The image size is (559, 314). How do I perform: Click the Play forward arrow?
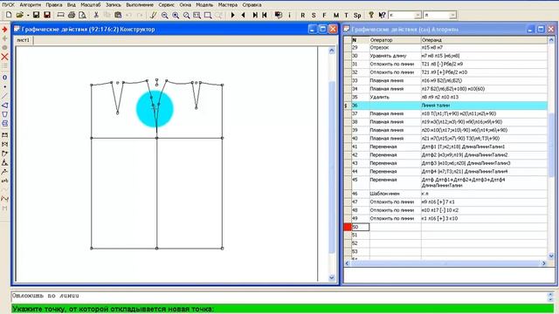tap(232, 15)
